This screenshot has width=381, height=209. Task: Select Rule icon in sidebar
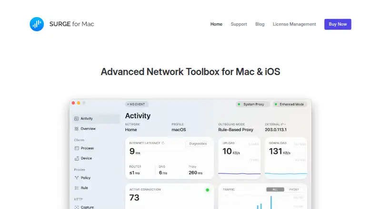pos(77,188)
